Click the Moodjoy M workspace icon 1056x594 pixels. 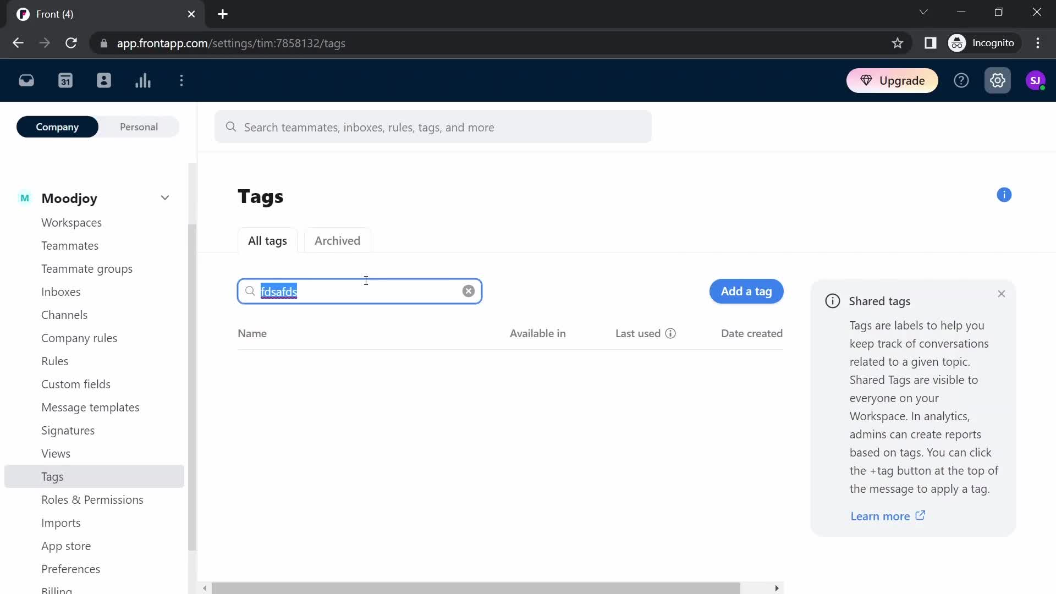point(25,198)
